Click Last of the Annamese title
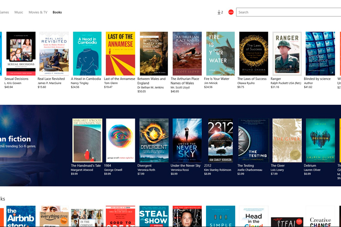Screen dimensions: 341x227 tap(120, 79)
